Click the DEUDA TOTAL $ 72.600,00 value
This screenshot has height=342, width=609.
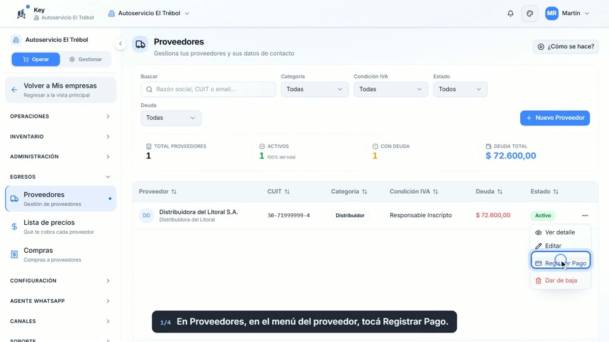click(x=511, y=156)
